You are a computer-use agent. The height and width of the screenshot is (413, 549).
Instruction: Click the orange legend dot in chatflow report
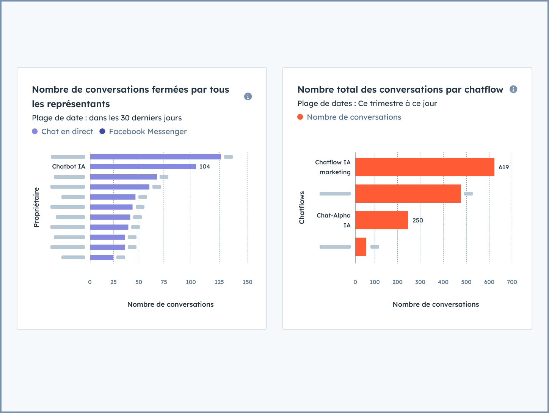click(300, 117)
